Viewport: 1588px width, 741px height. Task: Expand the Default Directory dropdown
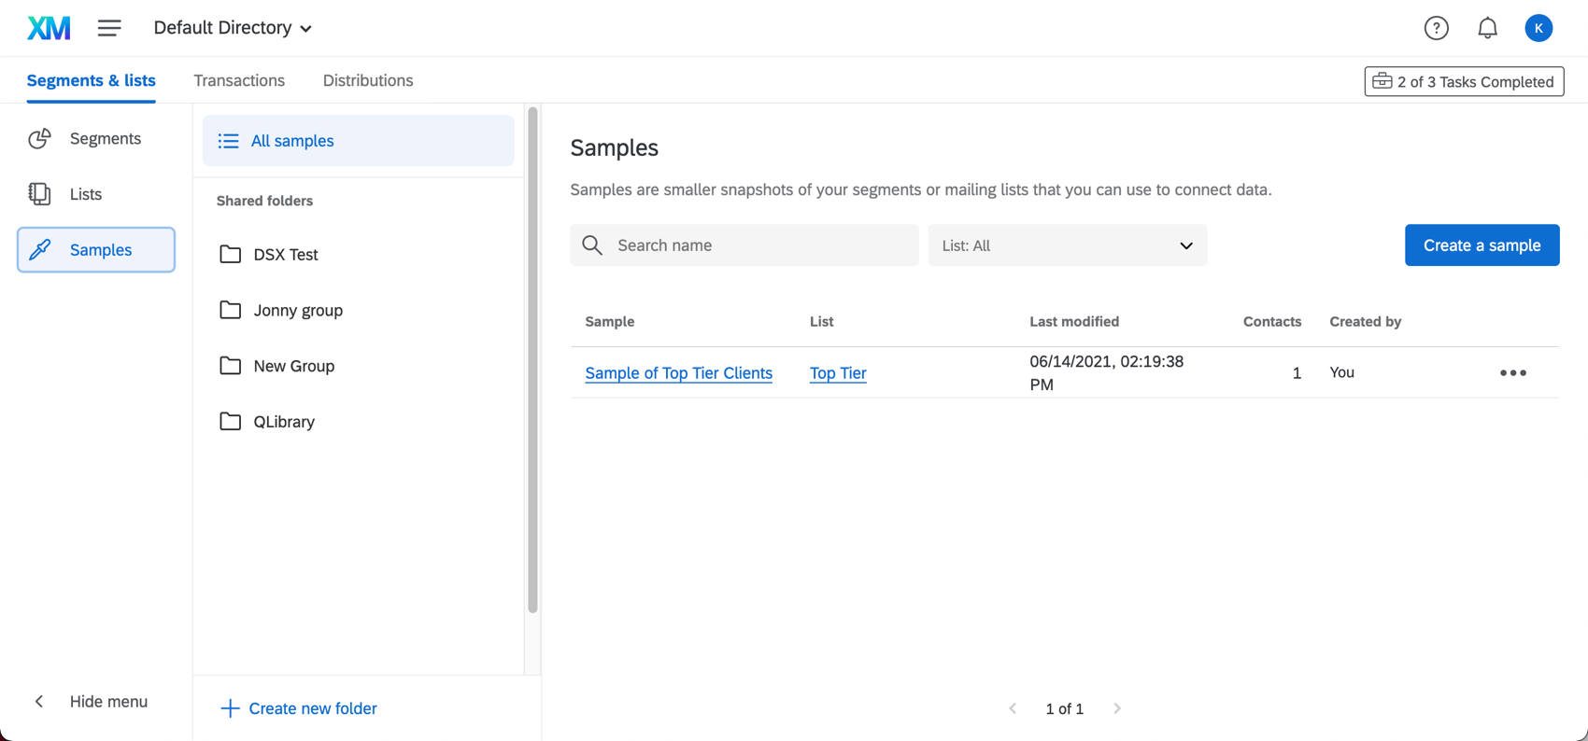coord(233,28)
